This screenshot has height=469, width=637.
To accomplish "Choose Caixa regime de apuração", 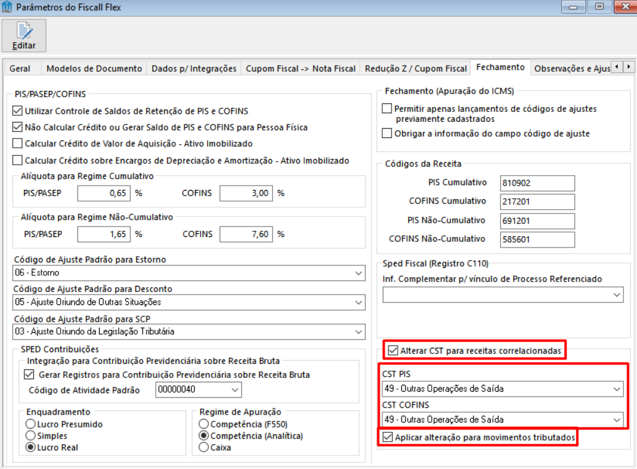I will pos(204,447).
